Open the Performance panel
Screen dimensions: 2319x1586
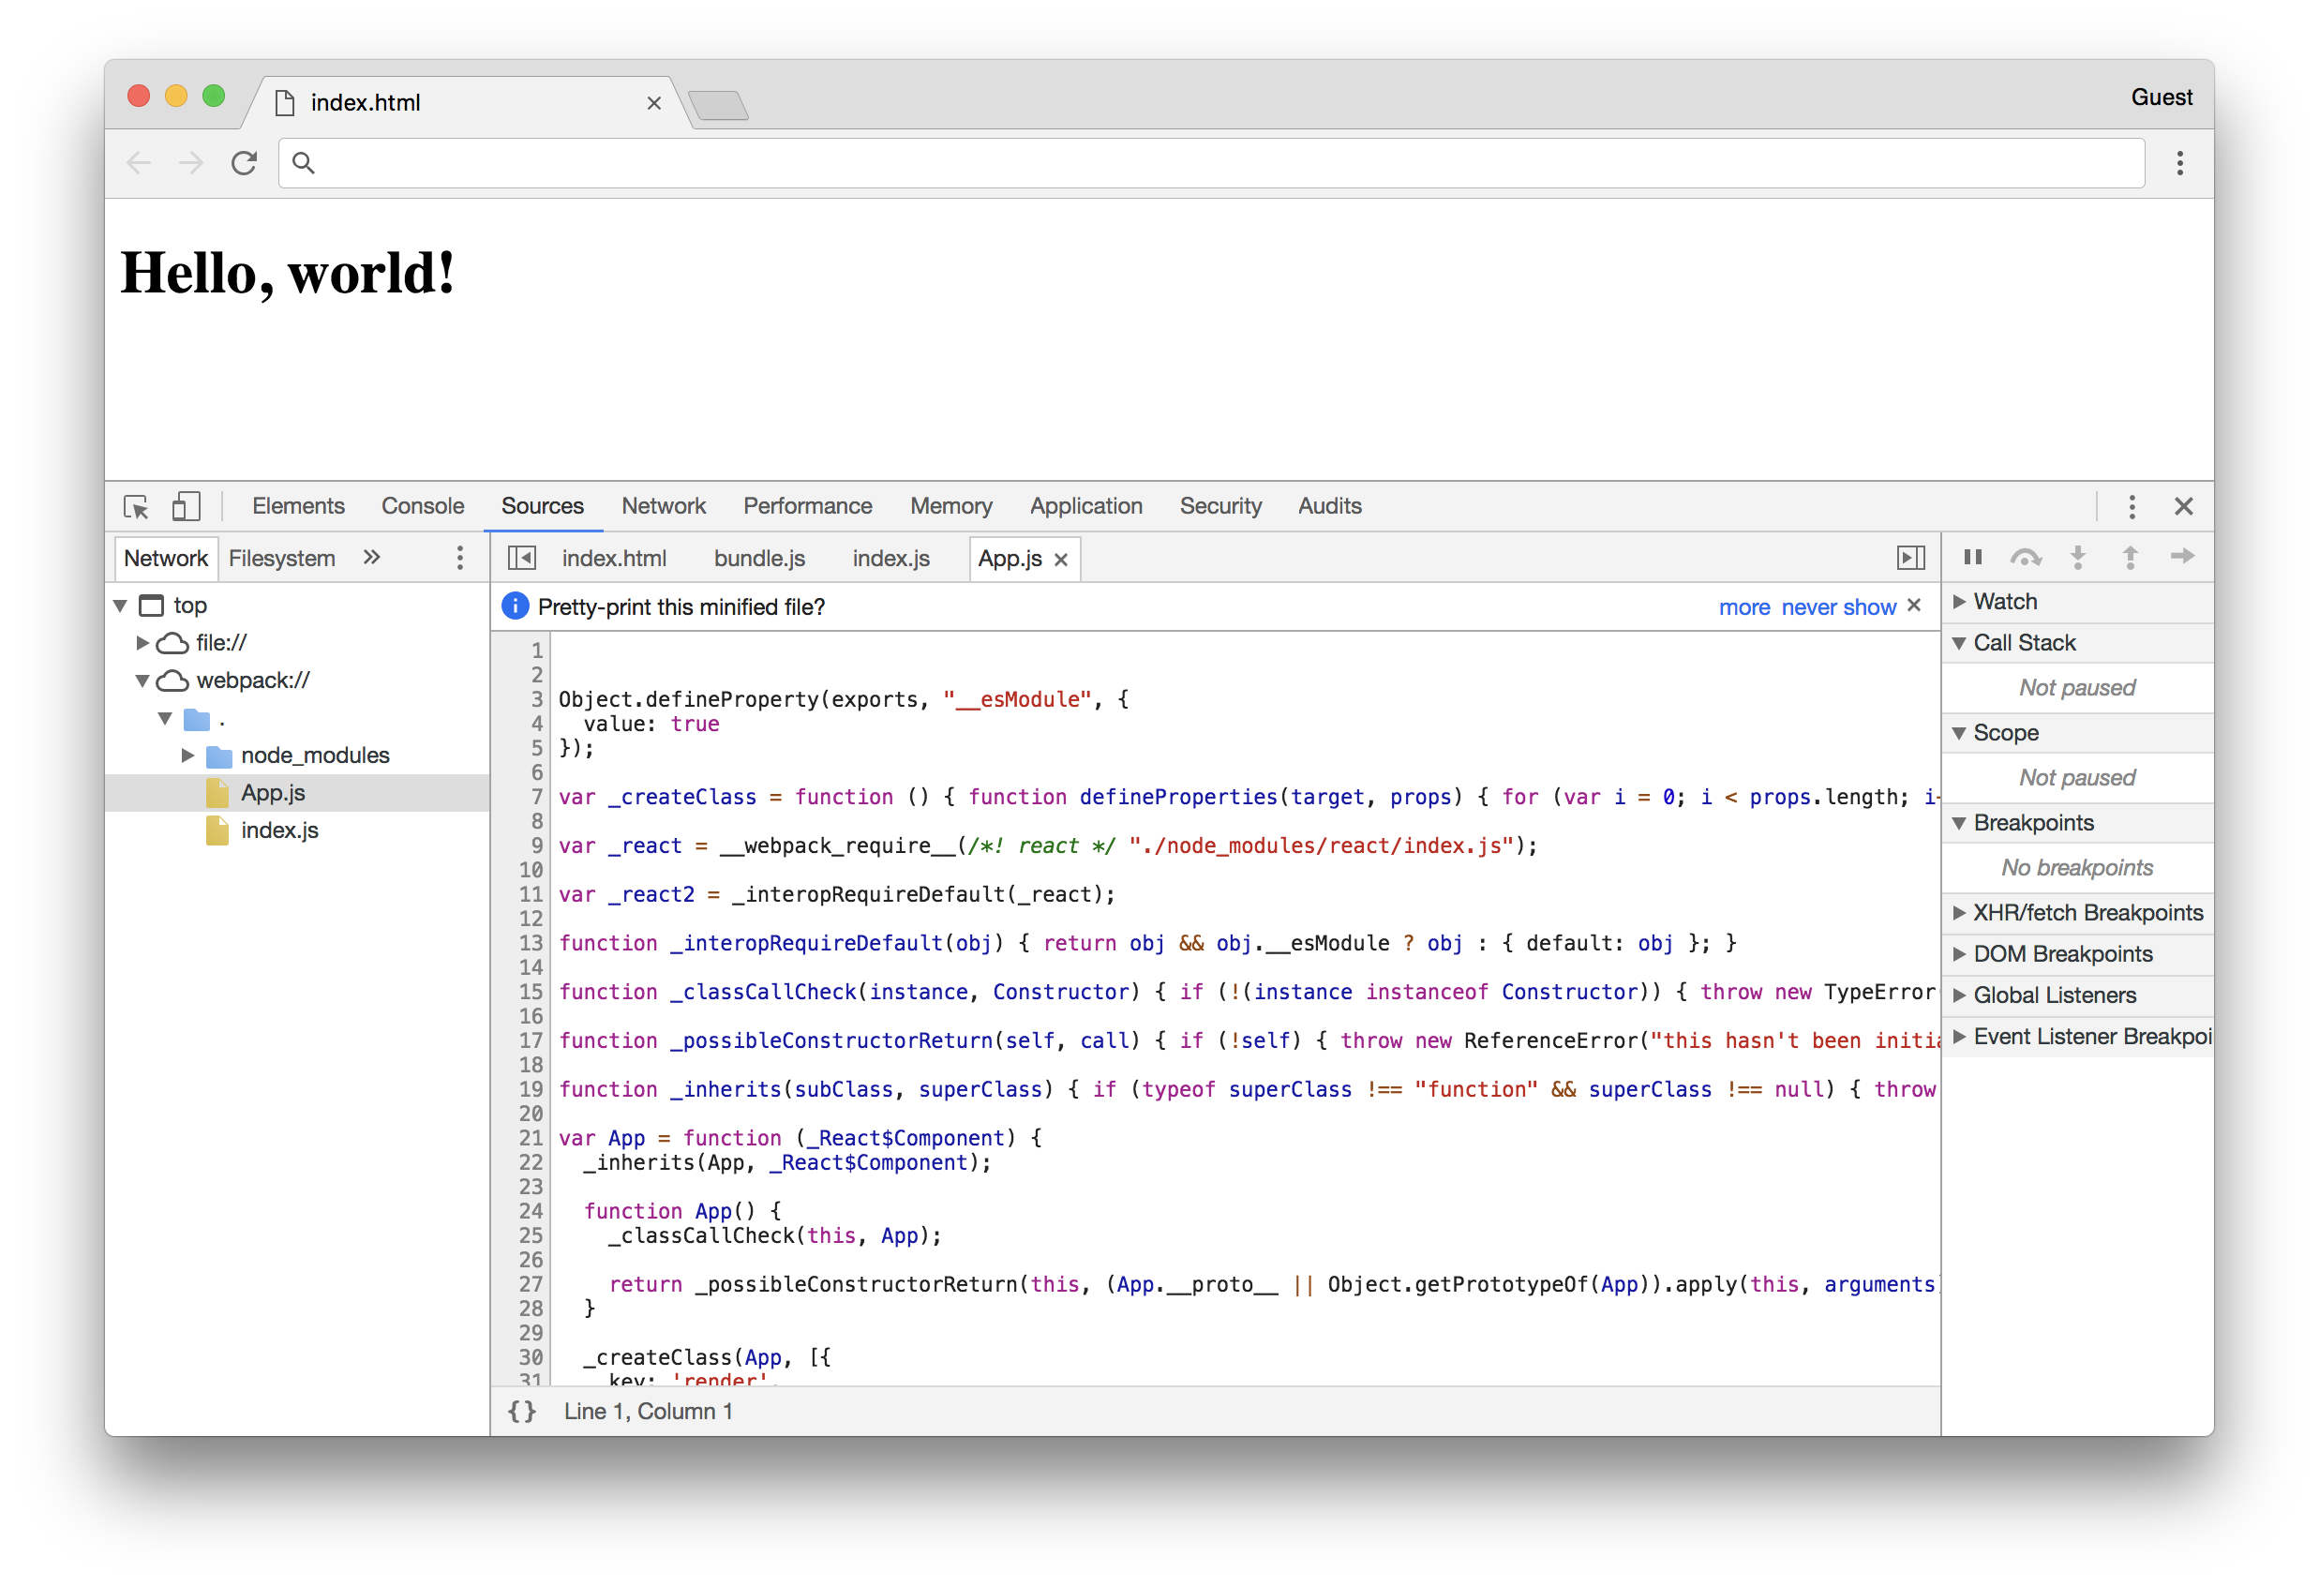coord(807,506)
